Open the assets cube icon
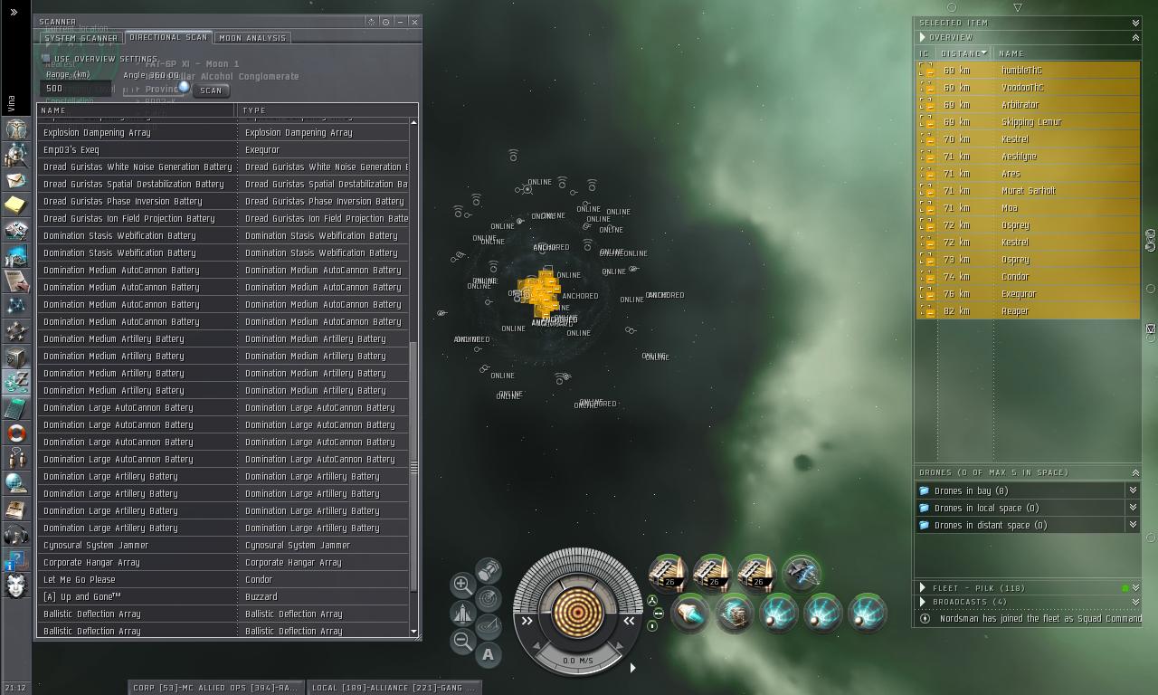The height and width of the screenshot is (695, 1158). pyautogui.click(x=16, y=357)
